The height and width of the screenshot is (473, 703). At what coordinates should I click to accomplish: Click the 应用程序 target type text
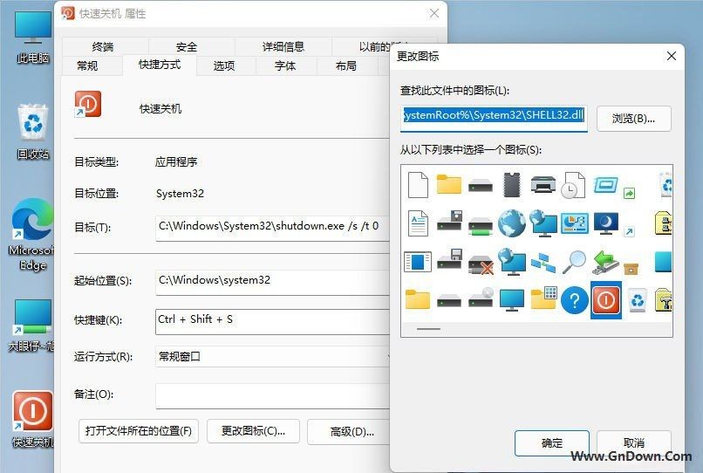tap(176, 161)
